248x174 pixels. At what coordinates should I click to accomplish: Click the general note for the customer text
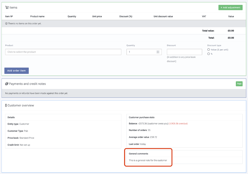click(148, 160)
